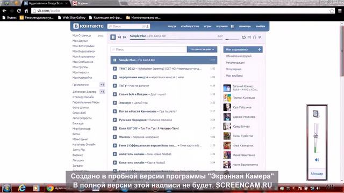This screenshot has width=344, height=193.
Task: Play the Коля КОТОFF track
Action: coord(114,128)
